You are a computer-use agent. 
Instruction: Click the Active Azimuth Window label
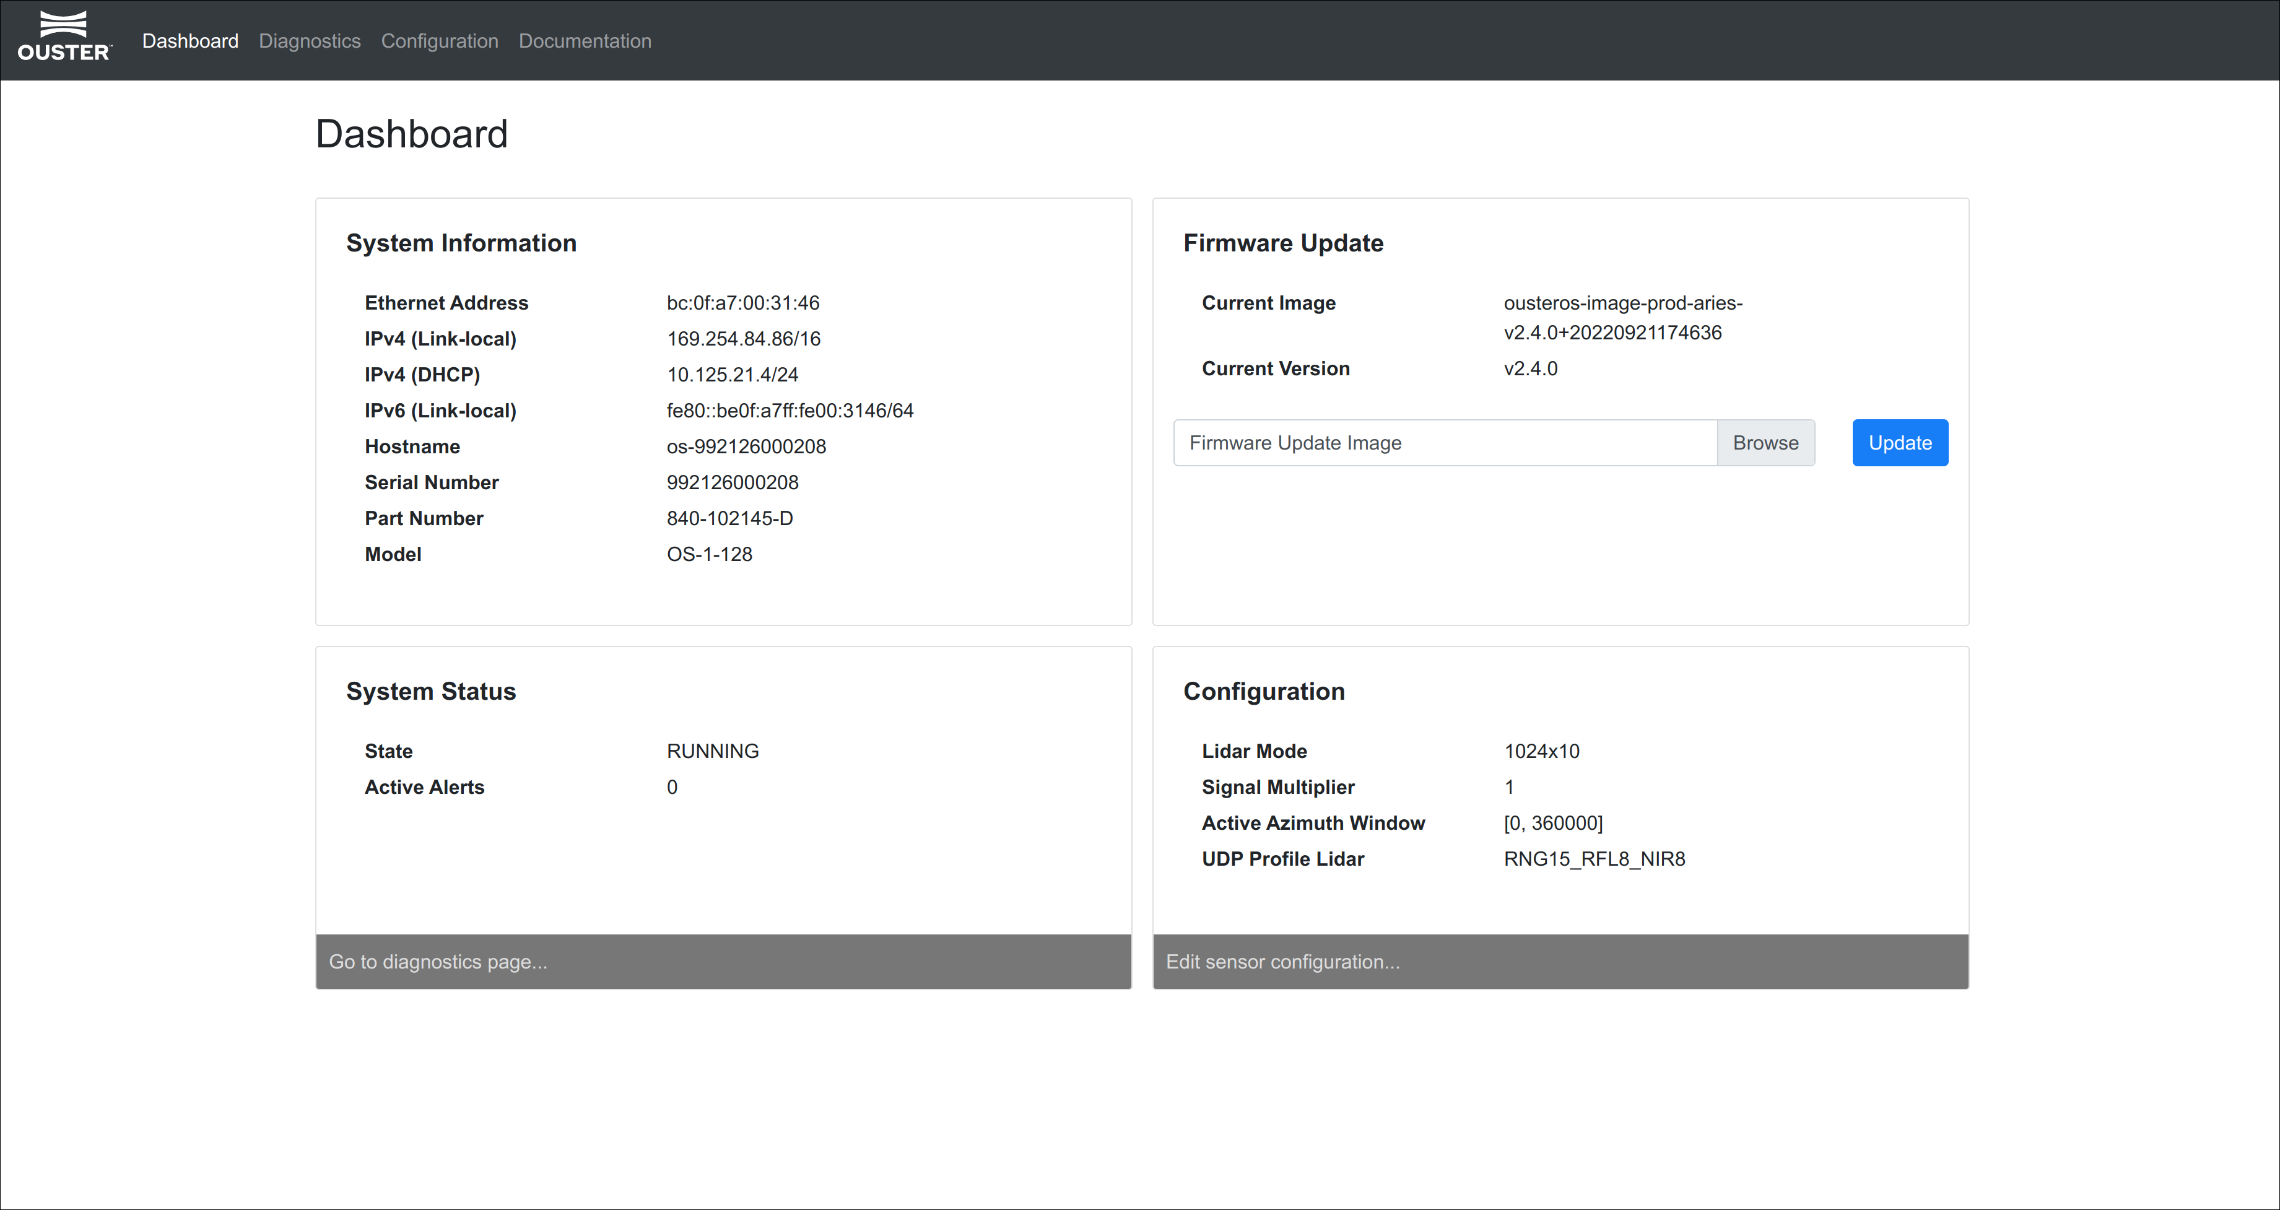pyautogui.click(x=1313, y=823)
